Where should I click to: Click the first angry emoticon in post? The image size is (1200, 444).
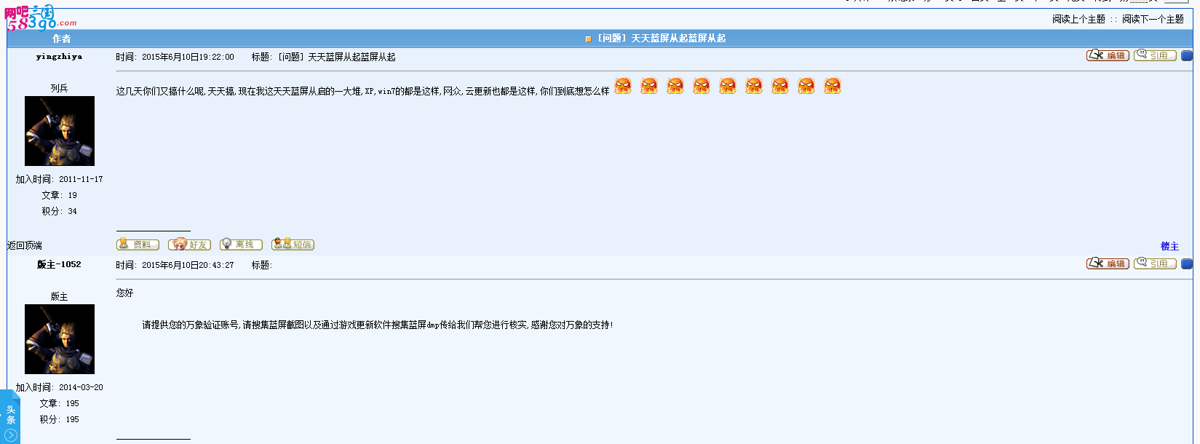(623, 86)
